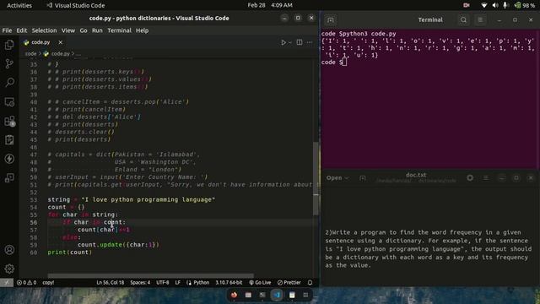The image size is (540, 304).
Task: Click copy! in the status bar
Action: (x=48, y=282)
